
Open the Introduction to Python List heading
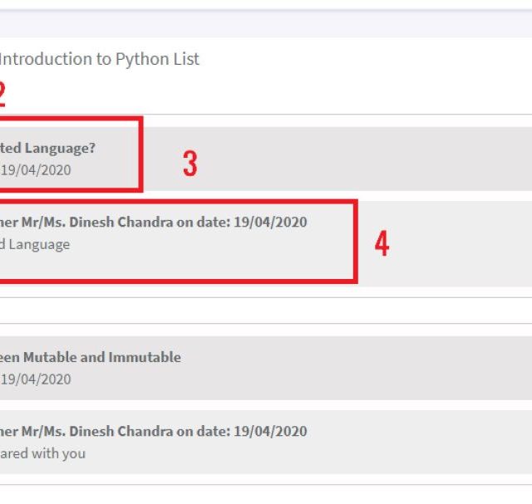(100, 59)
